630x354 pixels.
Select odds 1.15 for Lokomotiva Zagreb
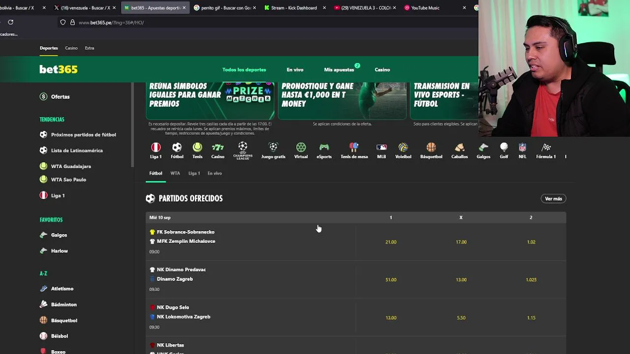click(x=531, y=318)
